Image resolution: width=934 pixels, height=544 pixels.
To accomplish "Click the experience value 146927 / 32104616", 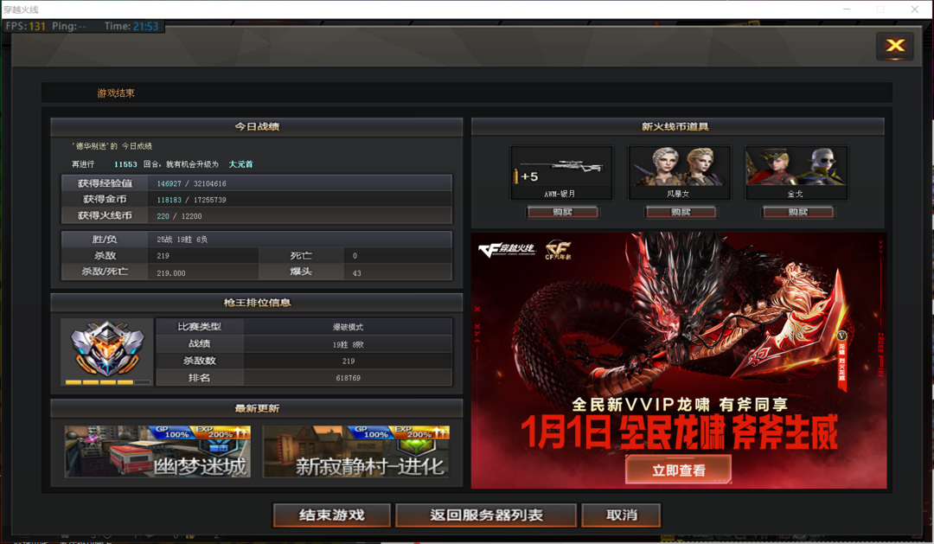I will click(191, 183).
